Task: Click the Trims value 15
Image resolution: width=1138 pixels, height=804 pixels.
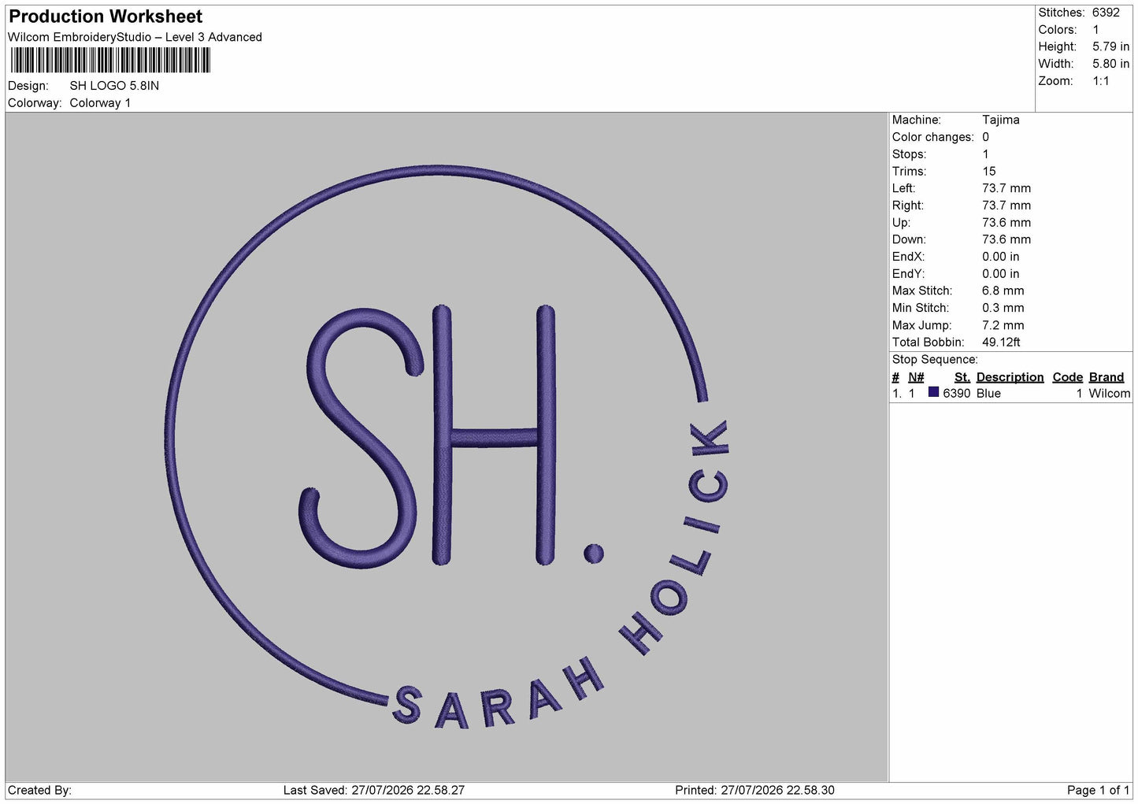Action: tap(988, 172)
